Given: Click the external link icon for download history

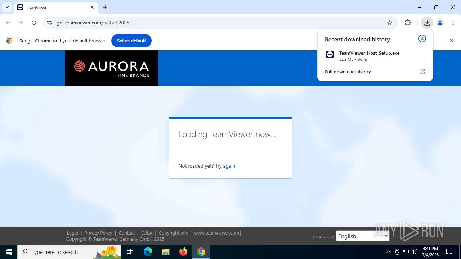Looking at the screenshot, I should pyautogui.click(x=422, y=72).
